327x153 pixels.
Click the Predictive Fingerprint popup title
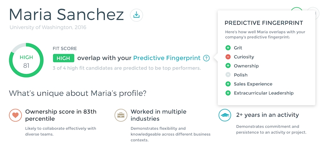264,23
